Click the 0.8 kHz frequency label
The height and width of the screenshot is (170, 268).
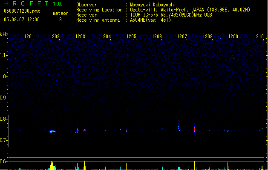3,119
